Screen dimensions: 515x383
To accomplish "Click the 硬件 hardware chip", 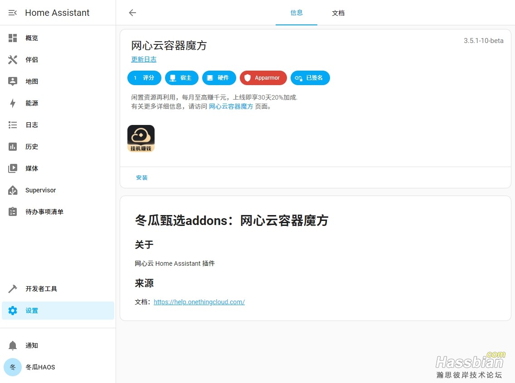I will pos(219,78).
